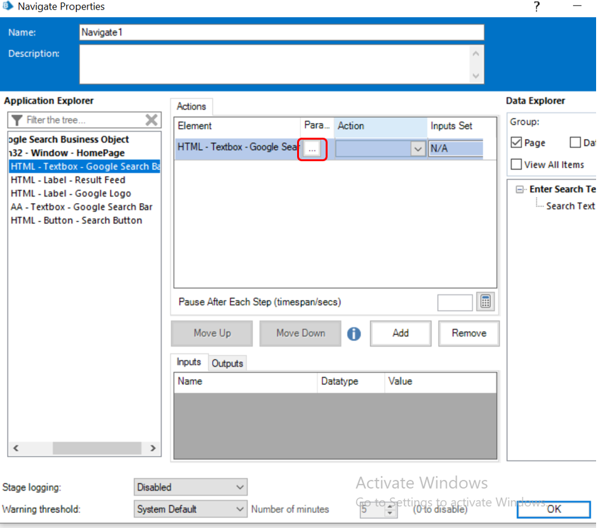Click the Application Explorer horizontal scrollbar thumb
598x528 pixels.
(97, 448)
